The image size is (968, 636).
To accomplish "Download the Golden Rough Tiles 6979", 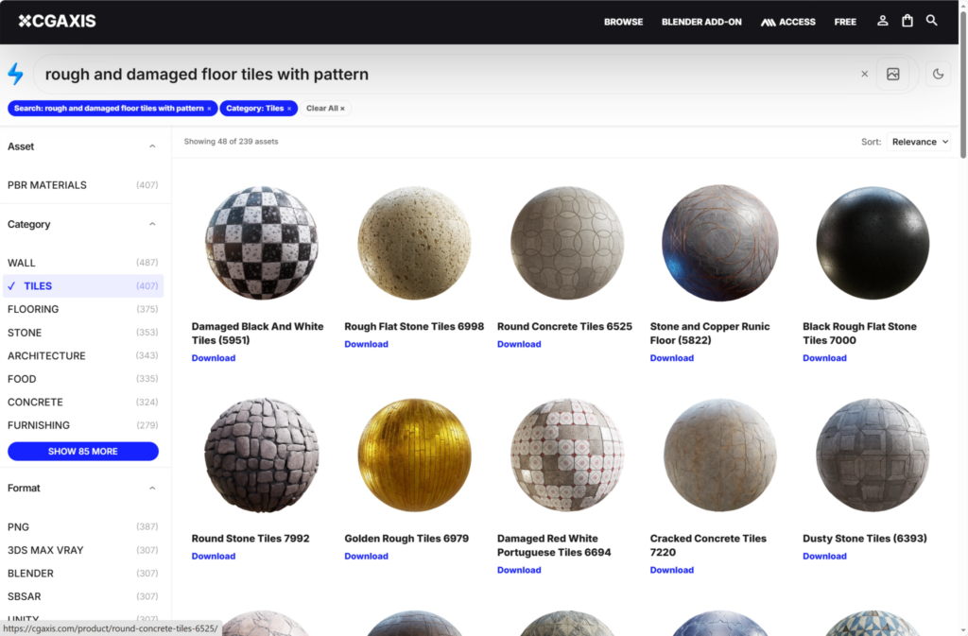I will point(366,557).
